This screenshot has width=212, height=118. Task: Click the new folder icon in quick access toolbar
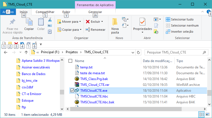pyautogui.click(x=10, y=43)
